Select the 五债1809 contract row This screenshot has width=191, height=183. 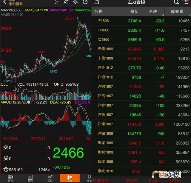(x=141, y=49)
